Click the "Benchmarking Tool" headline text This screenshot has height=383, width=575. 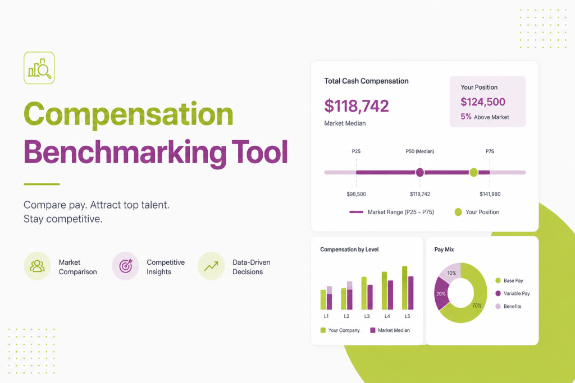[156, 153]
